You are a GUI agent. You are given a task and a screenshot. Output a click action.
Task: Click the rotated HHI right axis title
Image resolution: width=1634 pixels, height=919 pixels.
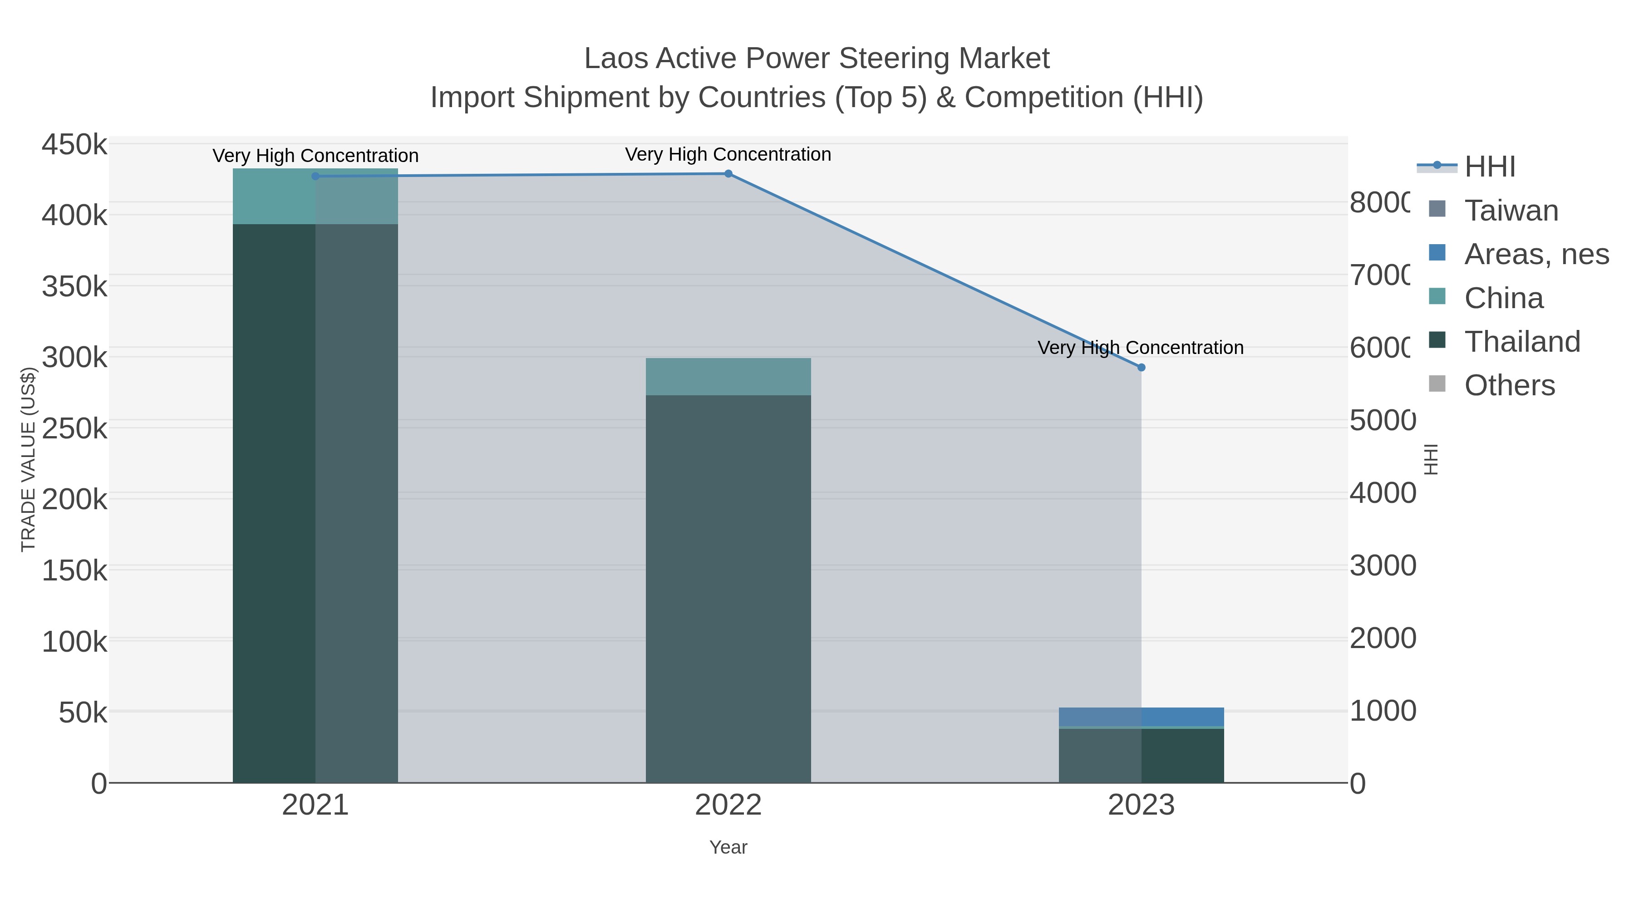click(x=1431, y=459)
